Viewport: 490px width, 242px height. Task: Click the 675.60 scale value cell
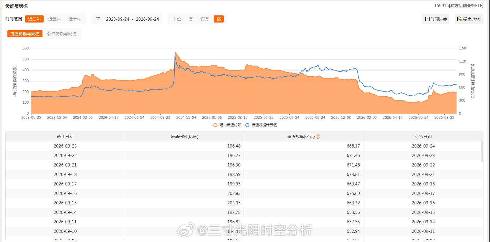click(x=304, y=193)
